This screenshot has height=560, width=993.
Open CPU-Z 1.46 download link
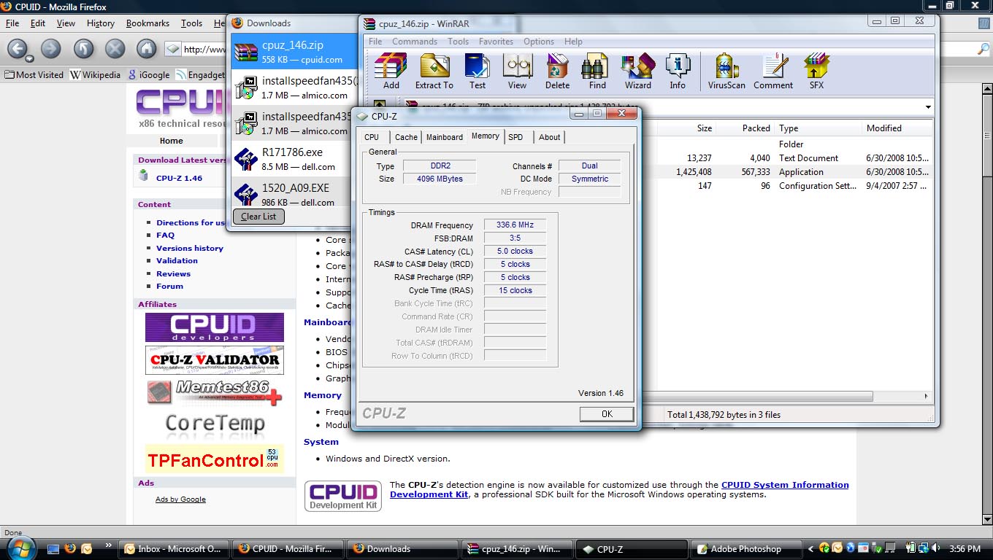[179, 178]
